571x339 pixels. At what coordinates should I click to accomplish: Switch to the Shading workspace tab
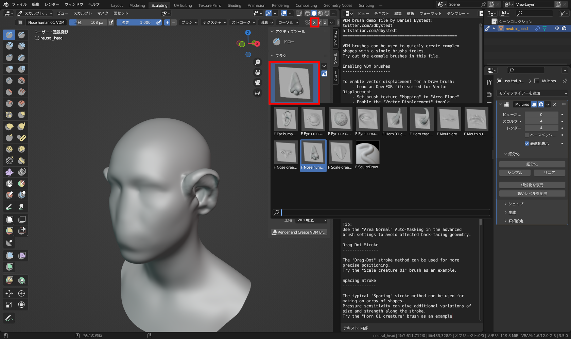[234, 5]
